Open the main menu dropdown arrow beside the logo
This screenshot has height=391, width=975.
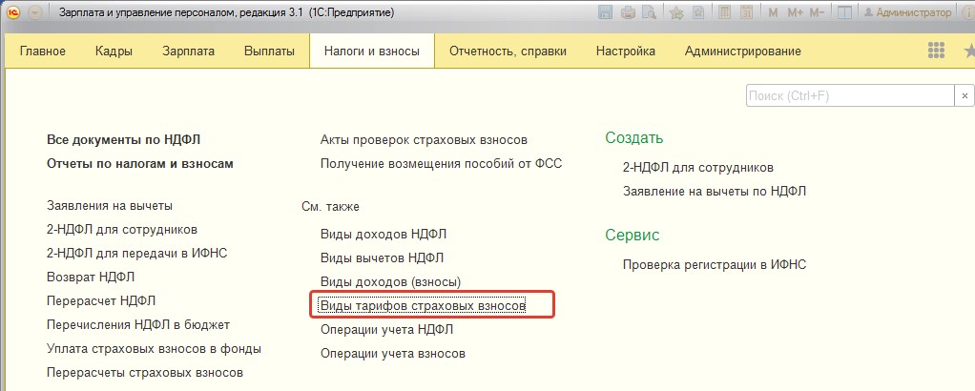pyautogui.click(x=34, y=13)
